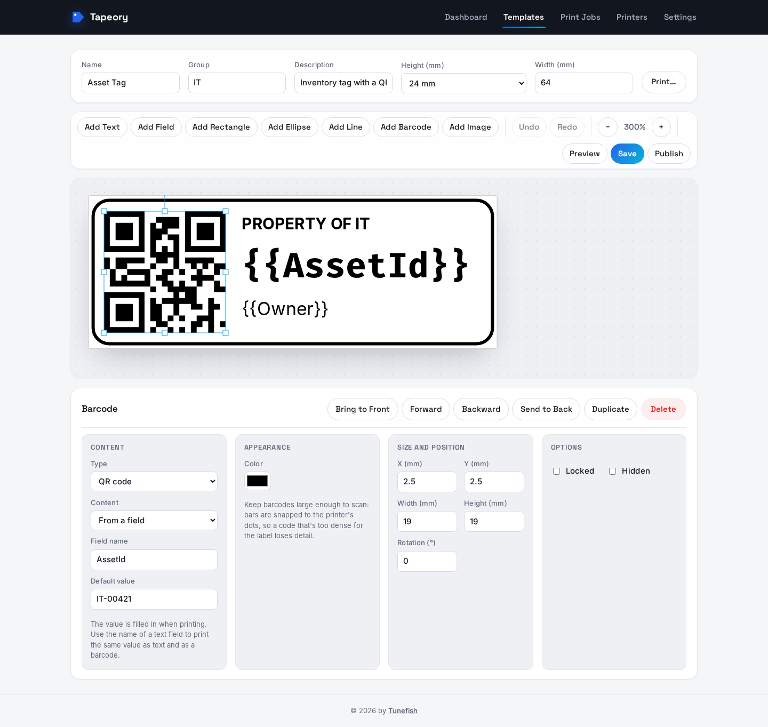This screenshot has height=727, width=768.
Task: Click the Rotation input field
Action: [x=427, y=561]
